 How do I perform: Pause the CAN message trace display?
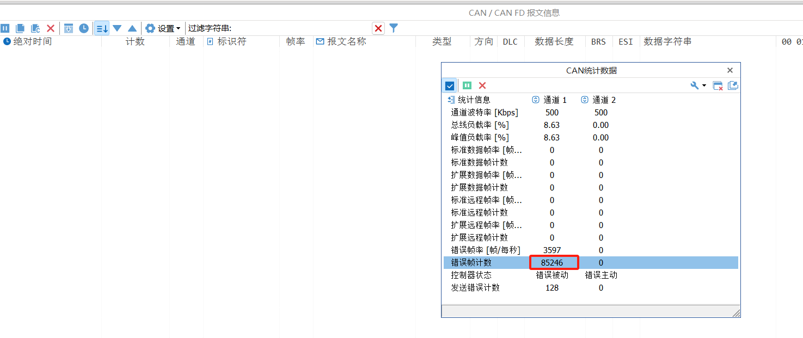(5, 28)
